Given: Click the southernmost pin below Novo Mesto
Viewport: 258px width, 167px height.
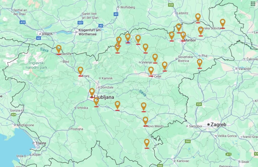Looking at the screenshot, I should pos(147,144).
